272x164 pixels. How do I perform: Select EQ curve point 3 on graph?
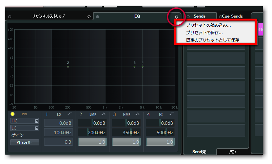134,67
